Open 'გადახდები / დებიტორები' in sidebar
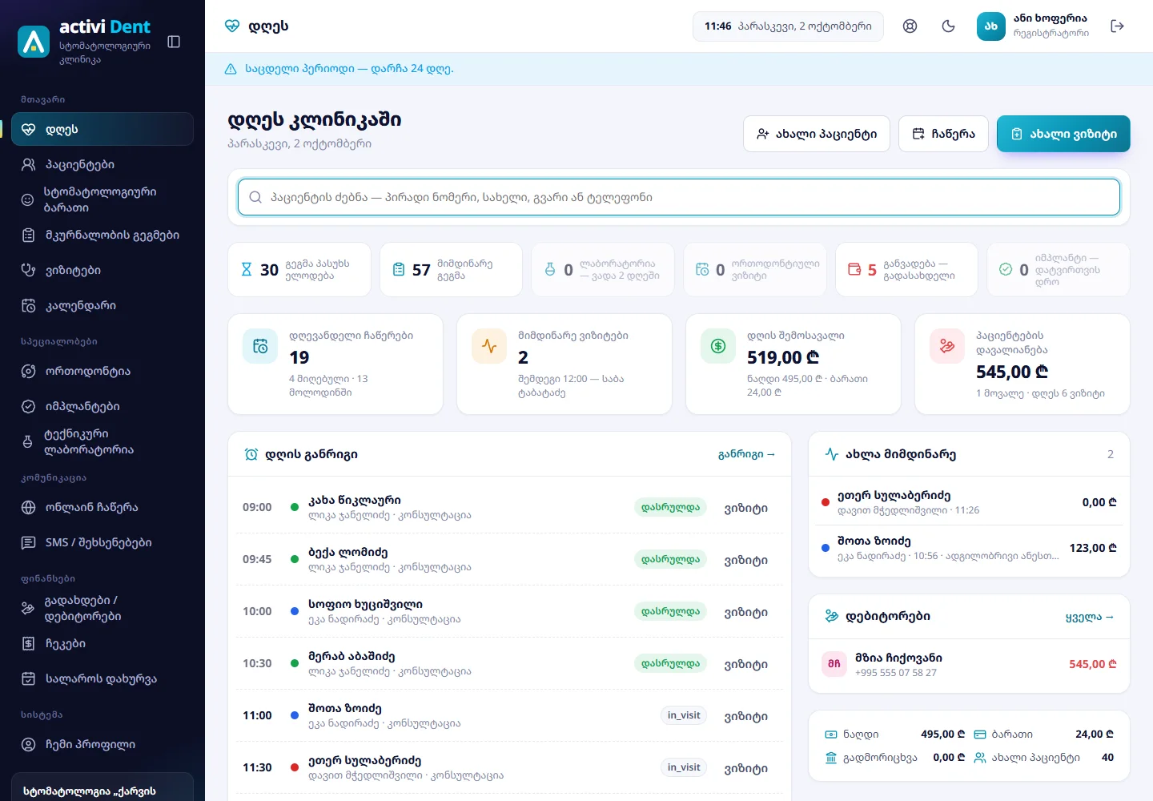The height and width of the screenshot is (801, 1153). point(102,608)
